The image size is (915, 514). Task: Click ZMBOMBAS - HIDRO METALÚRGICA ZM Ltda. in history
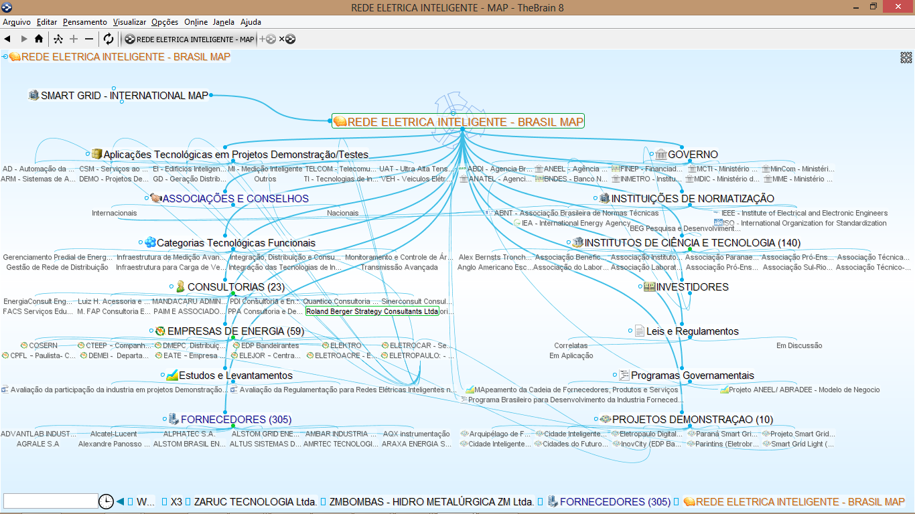[431, 502]
